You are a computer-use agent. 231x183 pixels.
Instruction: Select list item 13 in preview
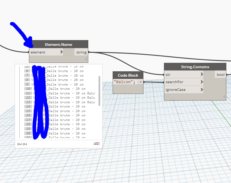pos(60,102)
